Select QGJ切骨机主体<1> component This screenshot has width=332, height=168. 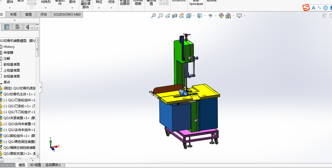click(x=20, y=94)
